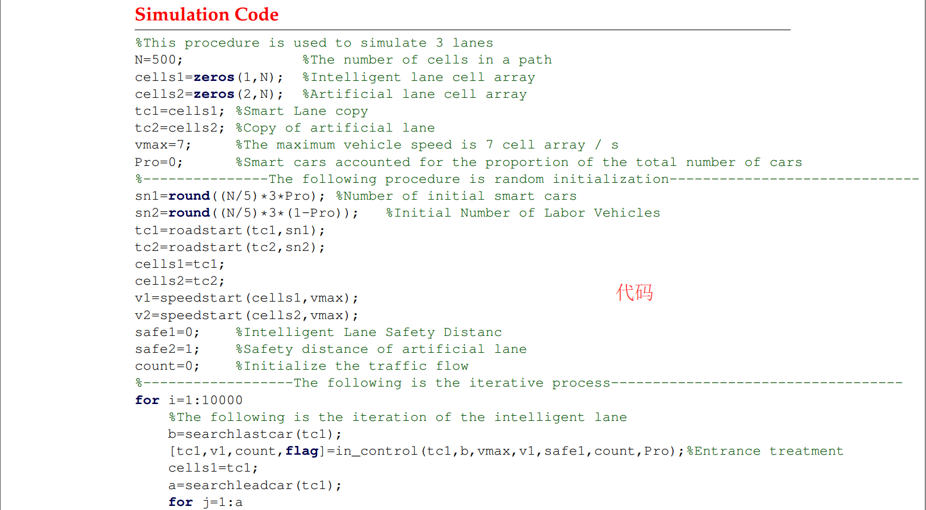Click the comment '%Copy of artificial lane'

click(x=335, y=128)
